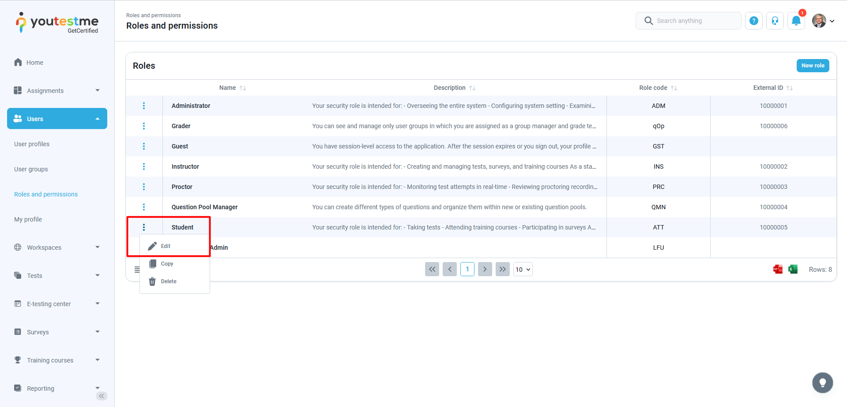847x407 pixels.
Task: Export roles table to Excel
Action: coord(793,269)
